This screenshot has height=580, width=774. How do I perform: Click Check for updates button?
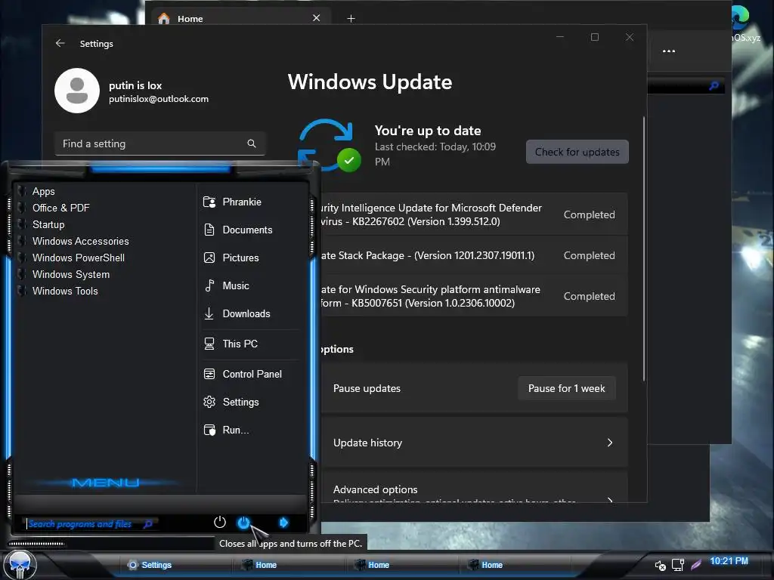pos(577,152)
